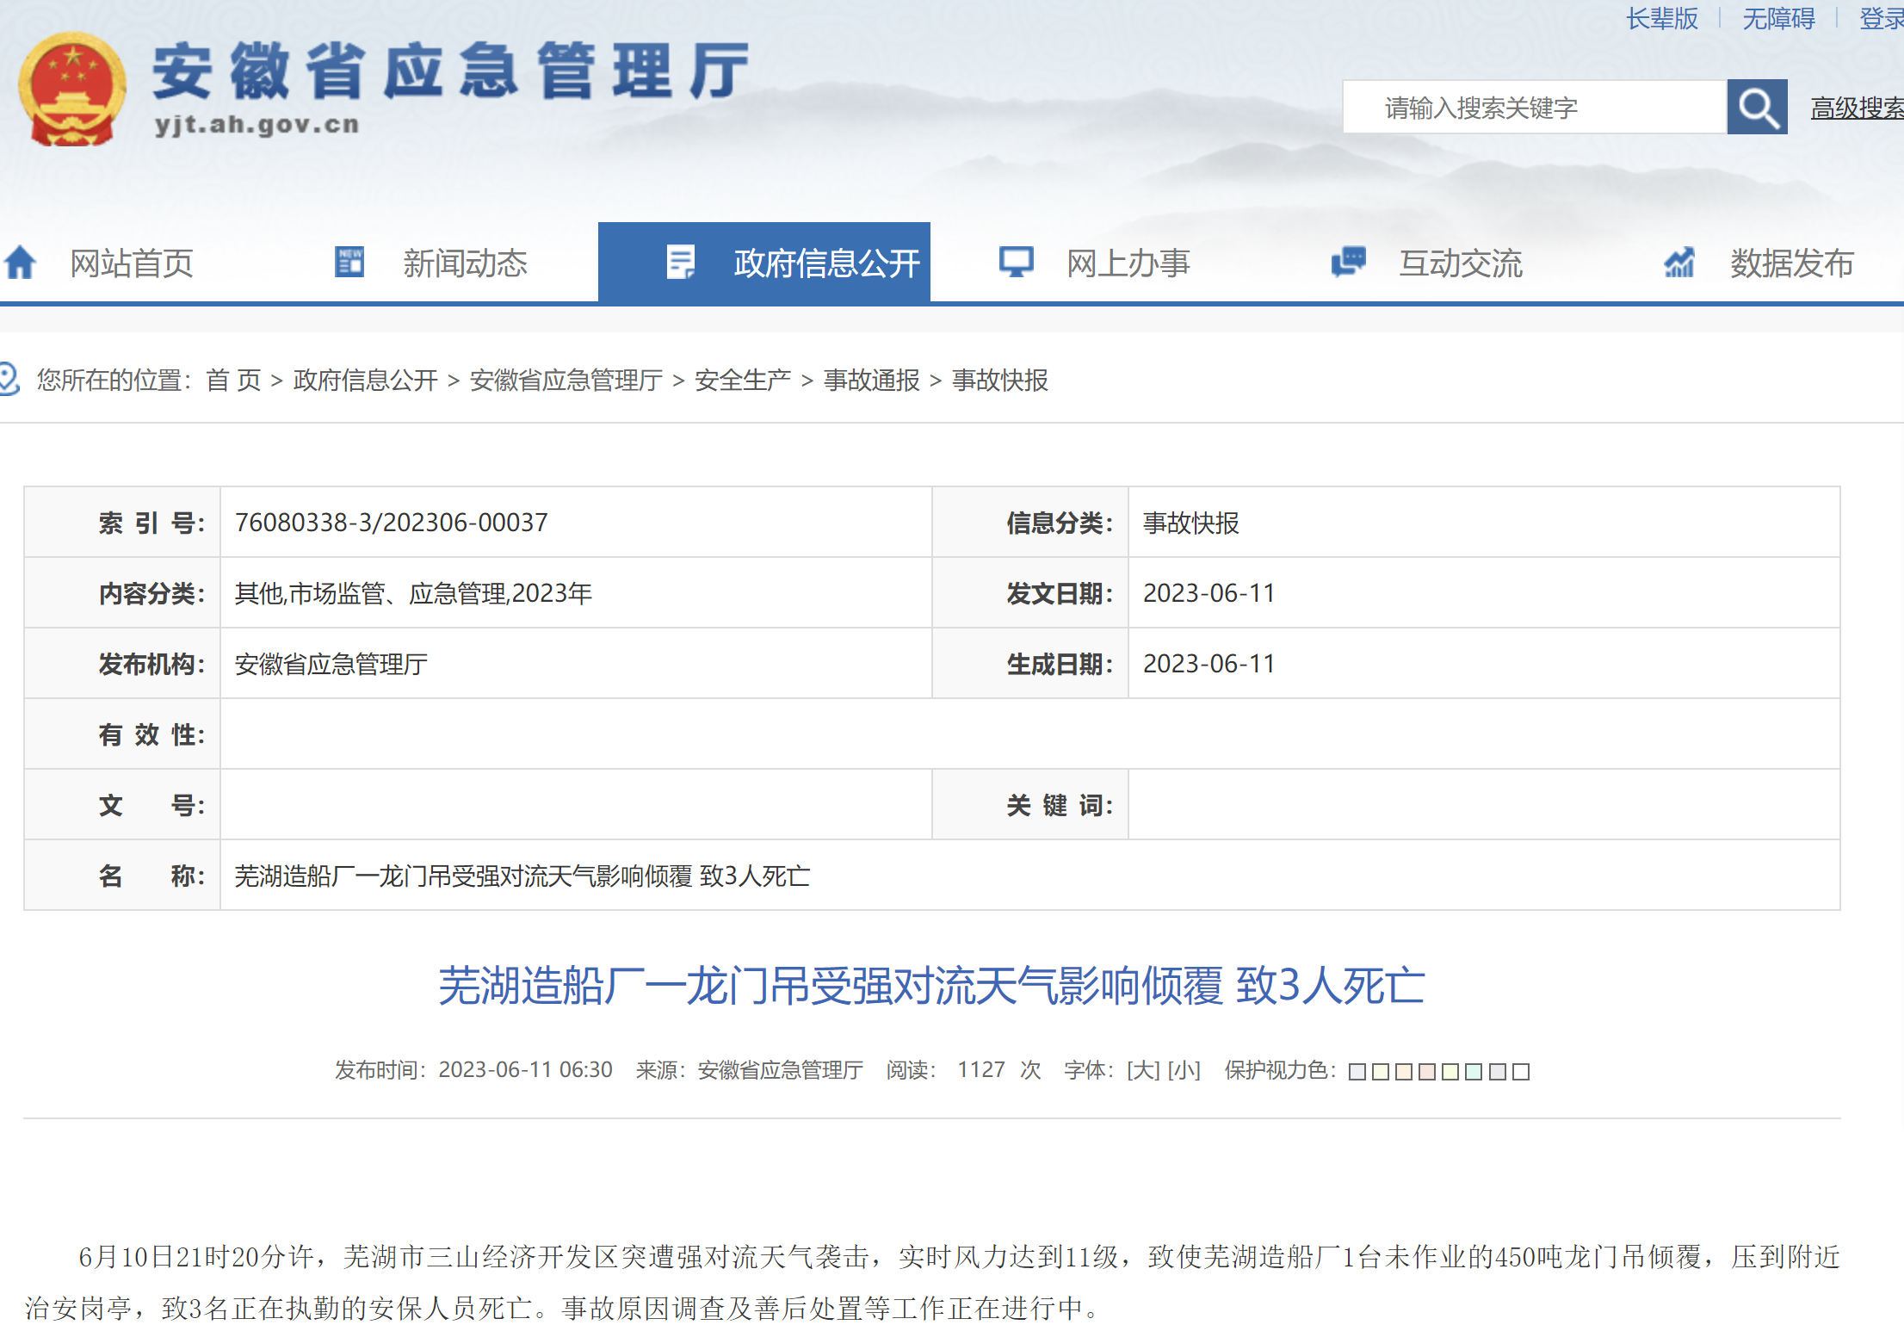Click the home icon beside 网站首页

[x=20, y=263]
